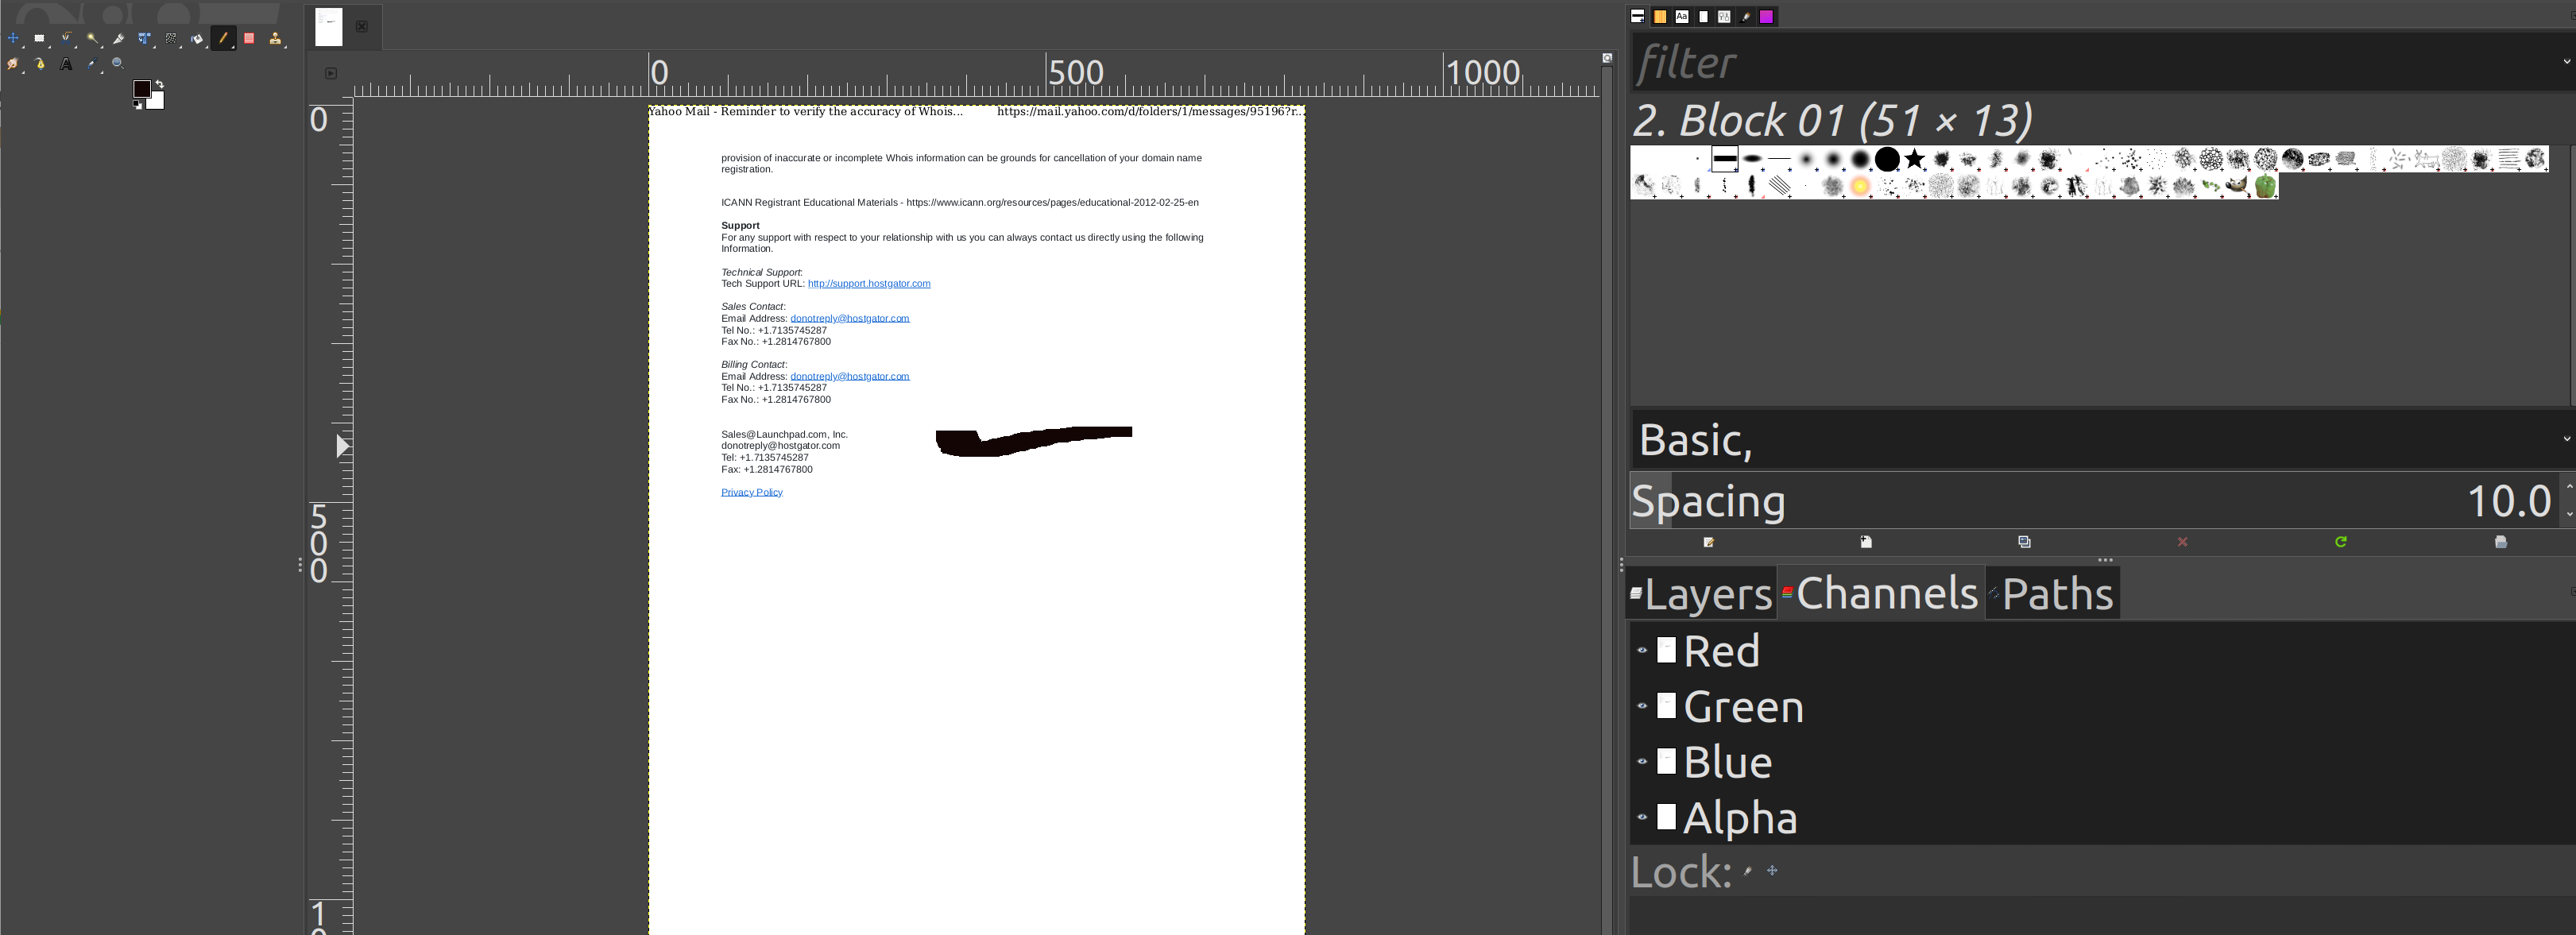Select the Clone stamp tool
2576x935 pixels.
(275, 39)
